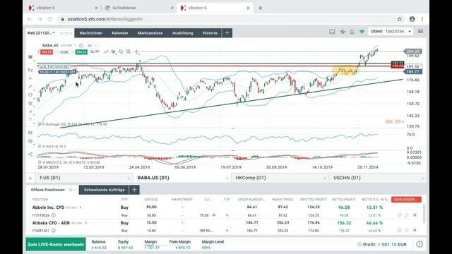Screen dimensions: 452x254
Task: Click the green buy price 204.28 button
Action: (x=81, y=52)
